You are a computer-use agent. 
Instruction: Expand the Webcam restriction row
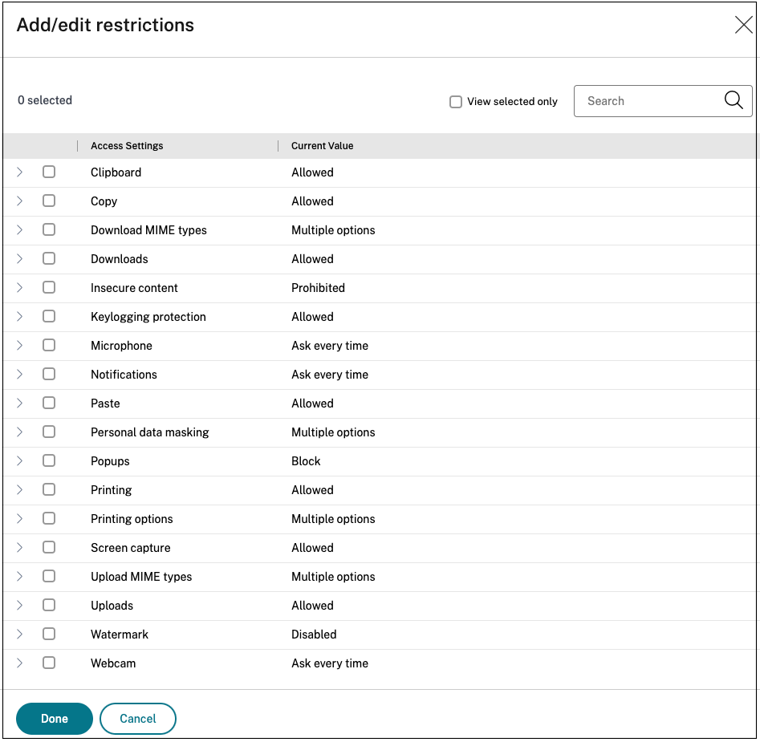tap(20, 663)
